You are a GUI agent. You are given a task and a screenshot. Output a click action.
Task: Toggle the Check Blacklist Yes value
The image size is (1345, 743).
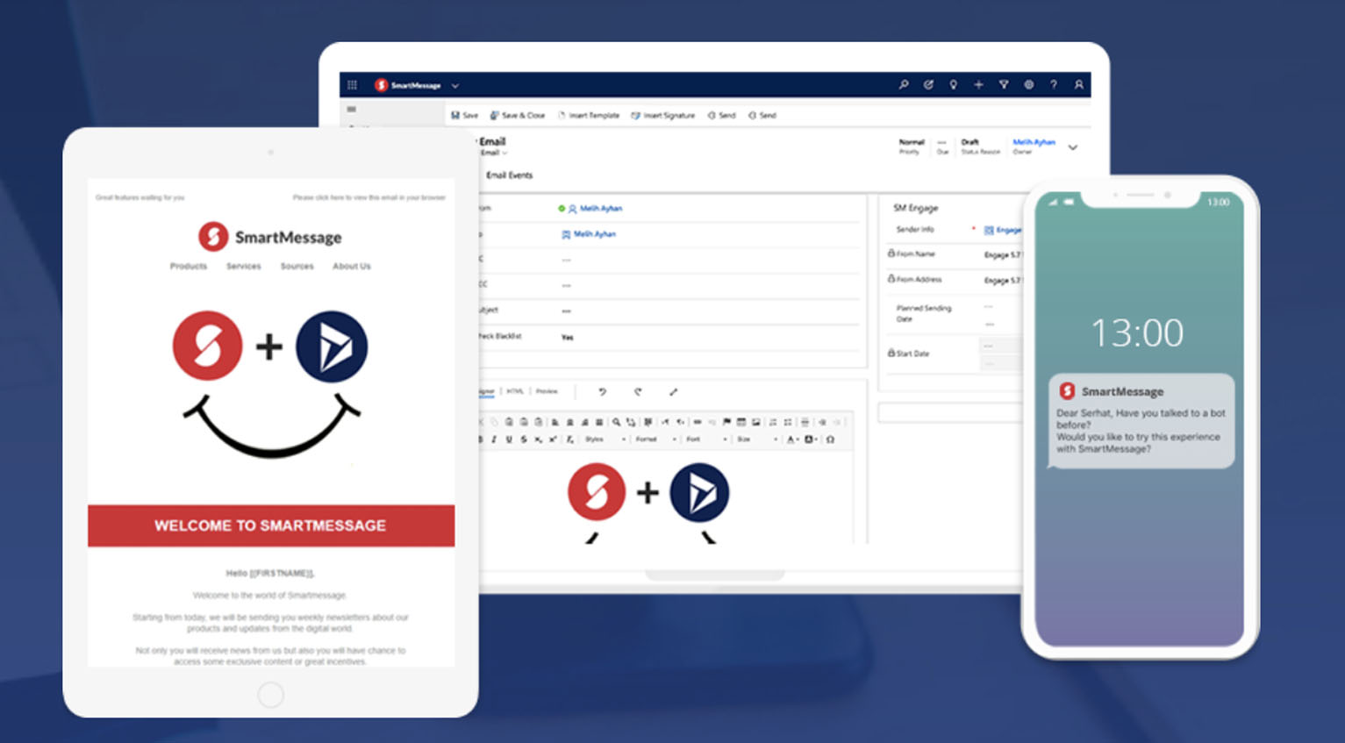[x=567, y=338]
